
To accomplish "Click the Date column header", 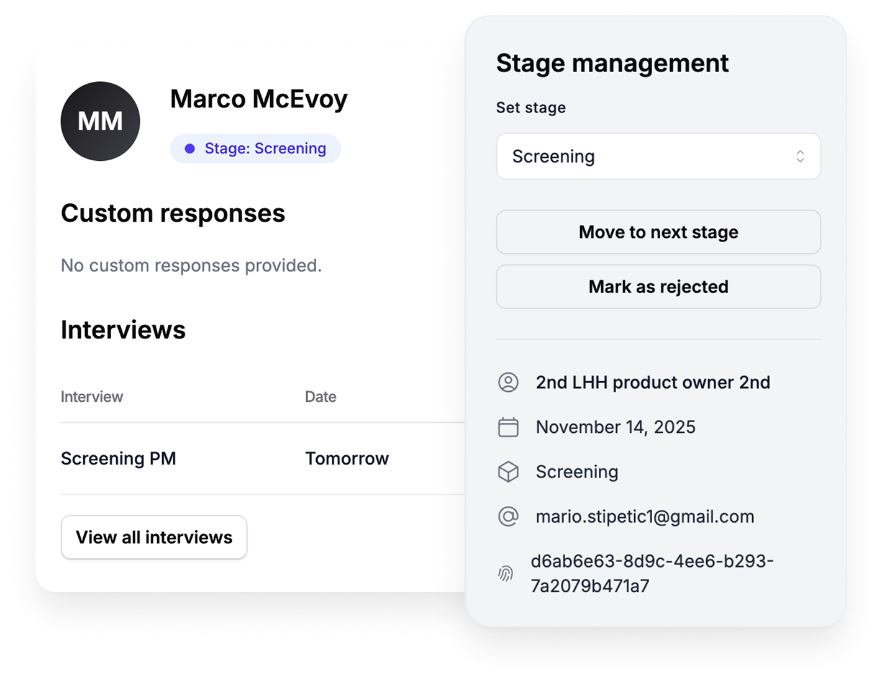I will coord(321,397).
